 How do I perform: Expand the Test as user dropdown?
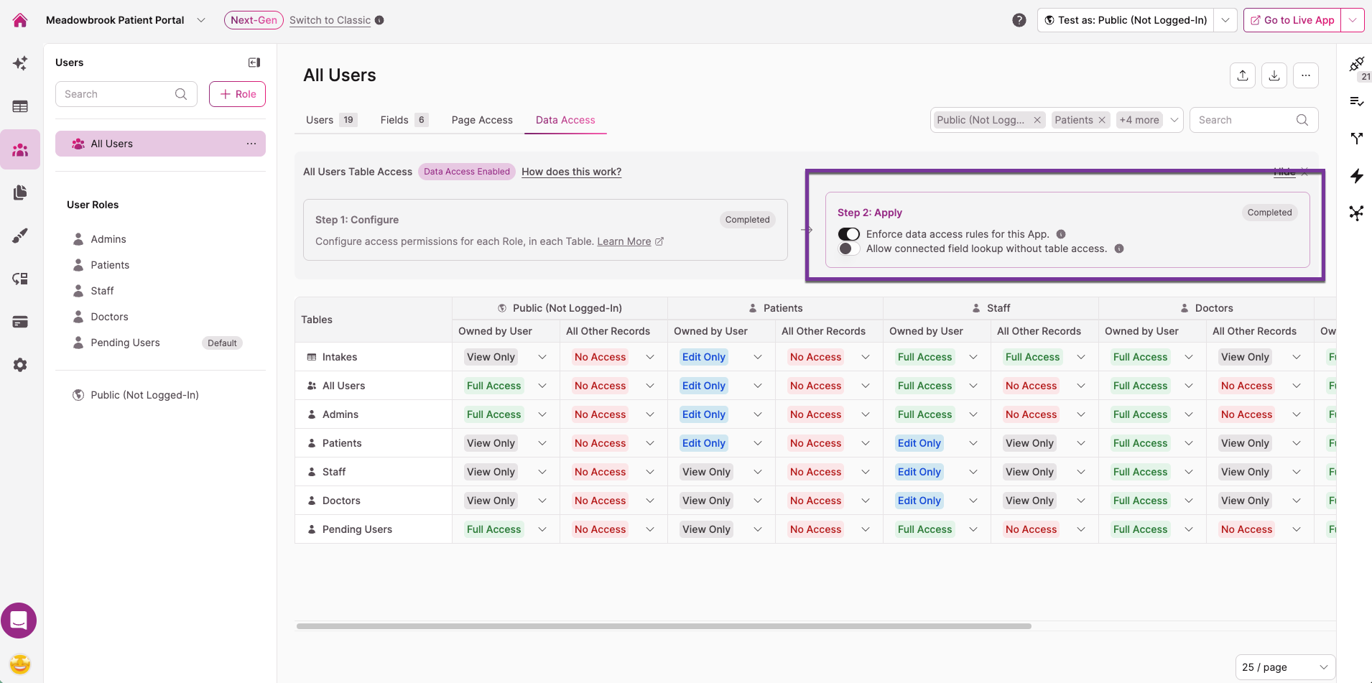tap(1225, 20)
